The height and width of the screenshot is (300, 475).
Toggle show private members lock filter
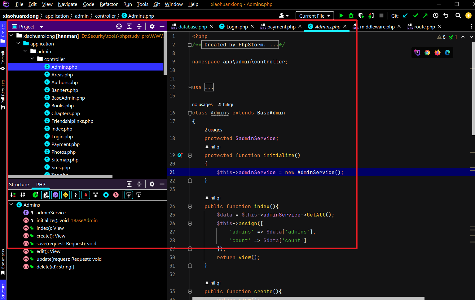tap(86, 195)
